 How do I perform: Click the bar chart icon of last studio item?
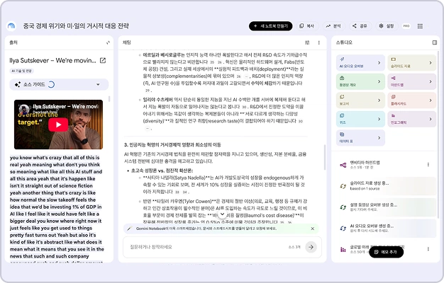343,249
